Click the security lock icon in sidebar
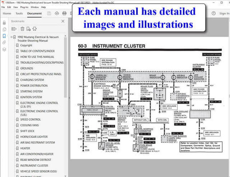230x177 pixels. 4,23
